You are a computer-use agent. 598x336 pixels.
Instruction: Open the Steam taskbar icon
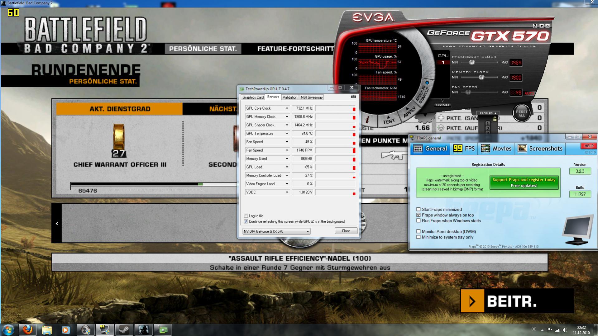(124, 330)
